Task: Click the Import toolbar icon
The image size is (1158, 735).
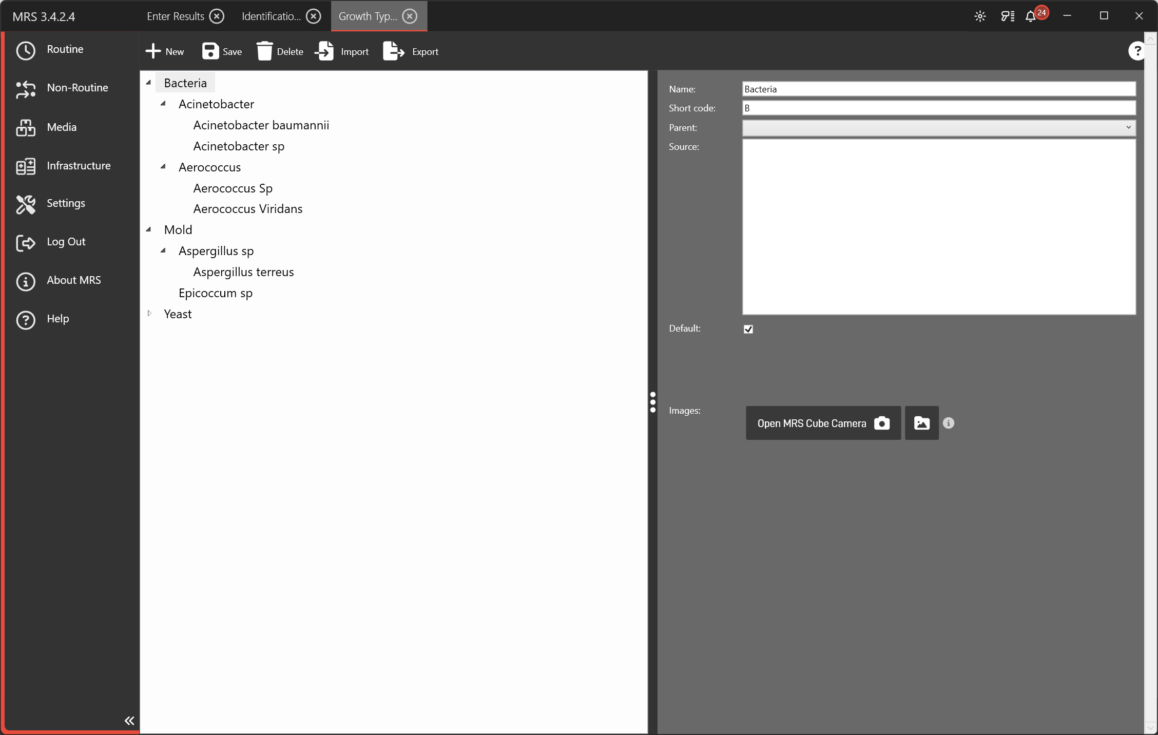Action: pos(325,51)
